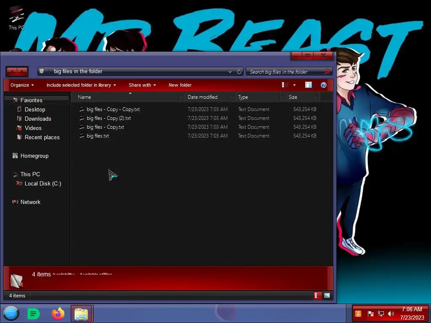The width and height of the screenshot is (431, 323).
Task: Click the refresh icon in address bar
Action: [x=239, y=71]
